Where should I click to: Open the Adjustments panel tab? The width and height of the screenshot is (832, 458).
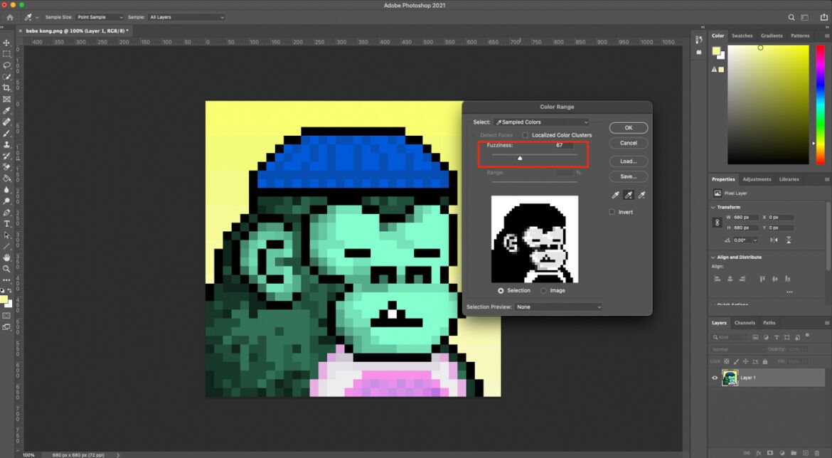(757, 179)
